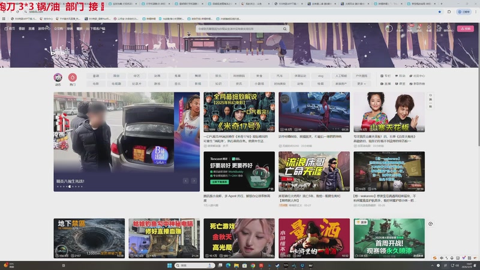Select the 舞蹈 category tag
Viewport: 480px width, 270px height.
pyautogui.click(x=198, y=76)
